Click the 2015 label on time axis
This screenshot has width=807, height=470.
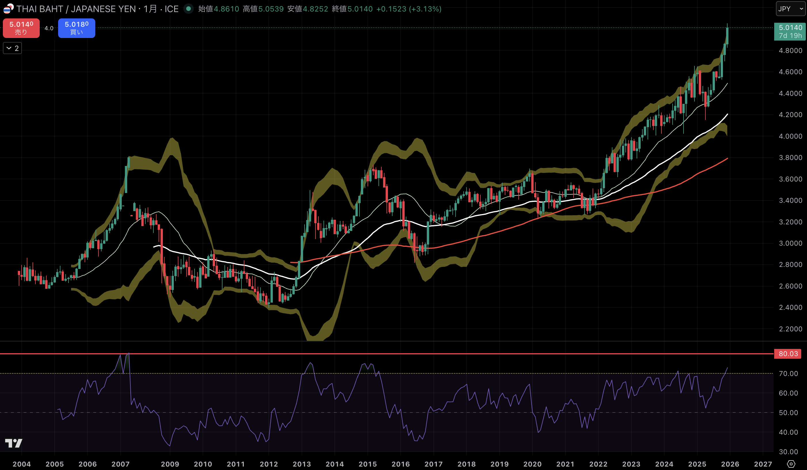pyautogui.click(x=367, y=464)
